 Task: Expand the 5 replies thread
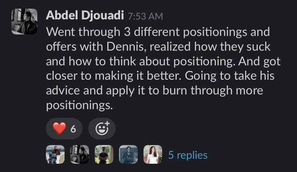pos(188,155)
